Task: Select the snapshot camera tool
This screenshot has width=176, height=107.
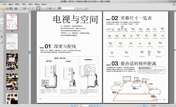Action: point(50,8)
